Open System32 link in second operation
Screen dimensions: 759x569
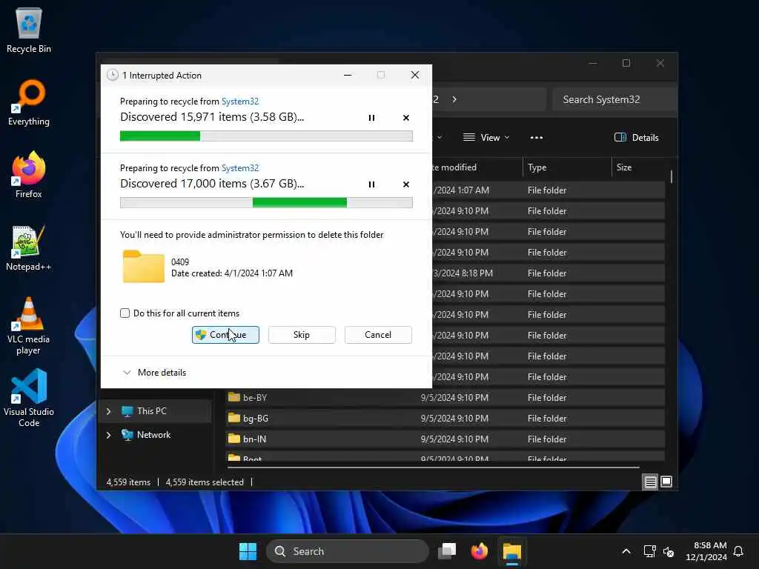click(x=240, y=168)
